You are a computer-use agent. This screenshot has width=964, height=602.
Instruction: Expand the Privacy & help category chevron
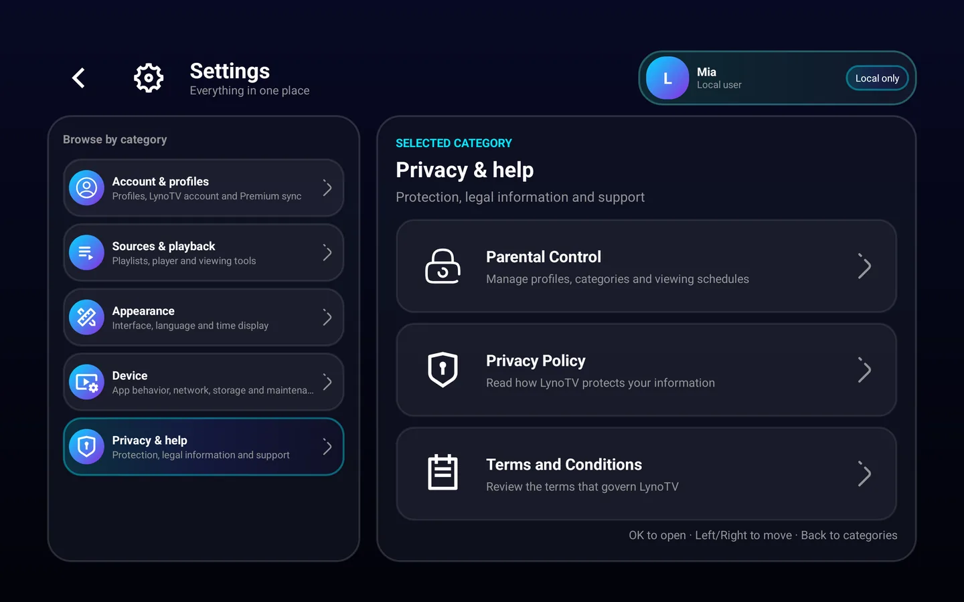tap(327, 447)
